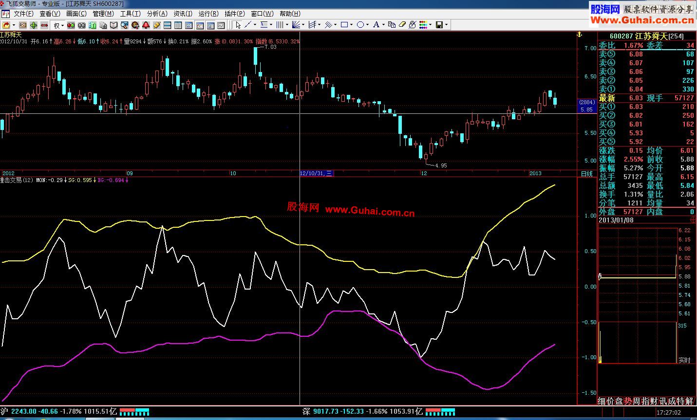Screen dimensions: 697x420
Task: Click the 卖⑤ 6.08 order row
Action: (646, 54)
